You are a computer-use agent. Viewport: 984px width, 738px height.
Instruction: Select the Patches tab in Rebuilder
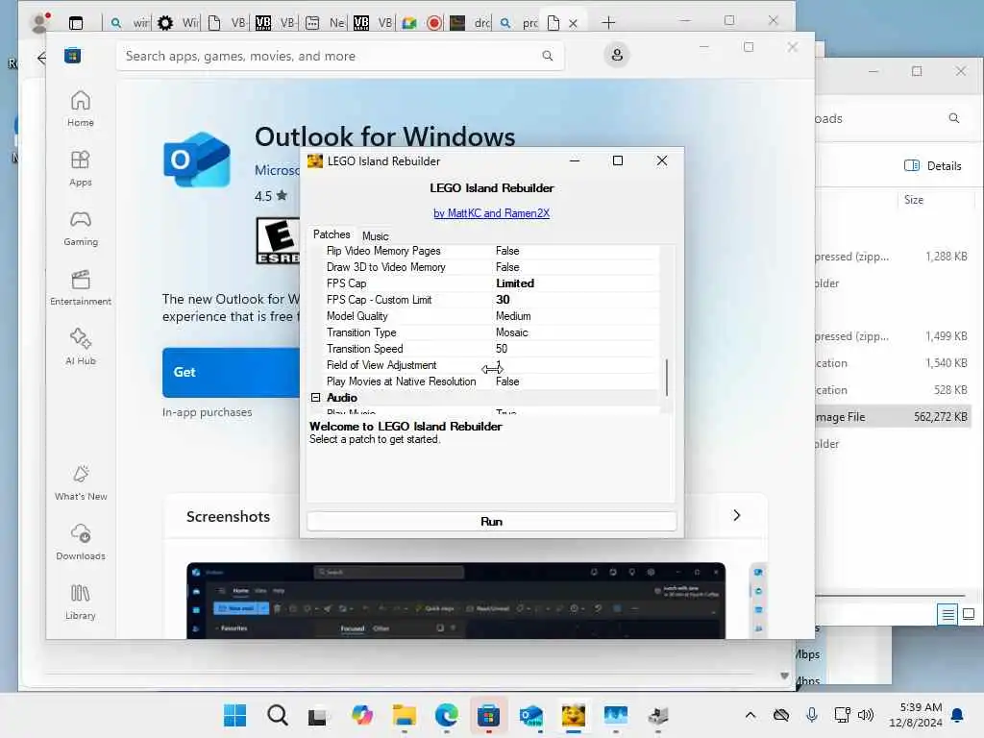(x=332, y=234)
